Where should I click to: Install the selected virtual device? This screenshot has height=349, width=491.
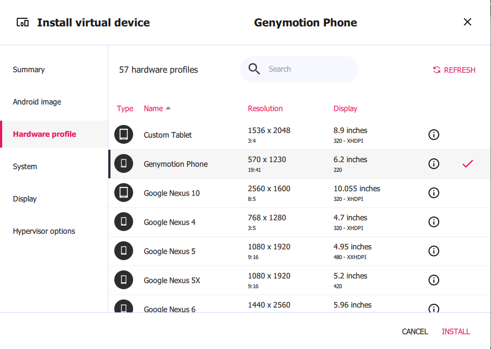pos(455,331)
